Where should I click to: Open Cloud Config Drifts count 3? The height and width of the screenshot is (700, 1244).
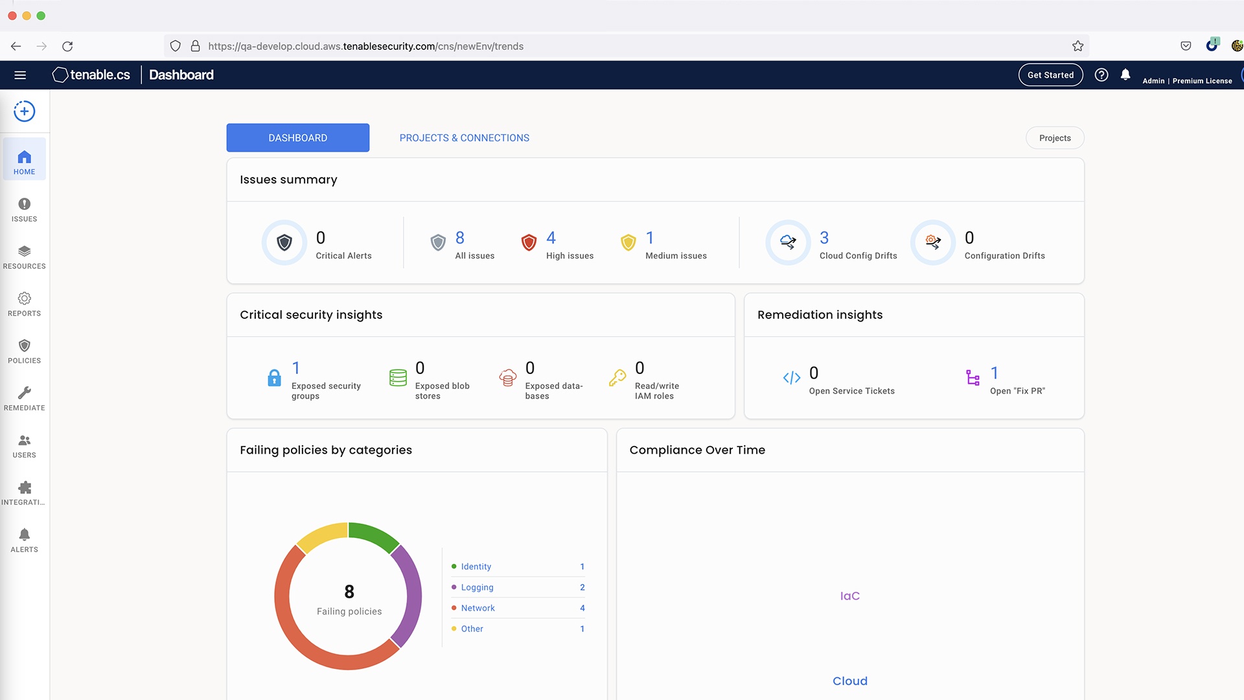click(824, 238)
